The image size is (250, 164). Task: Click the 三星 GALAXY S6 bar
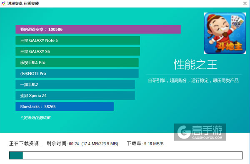pos(77,51)
